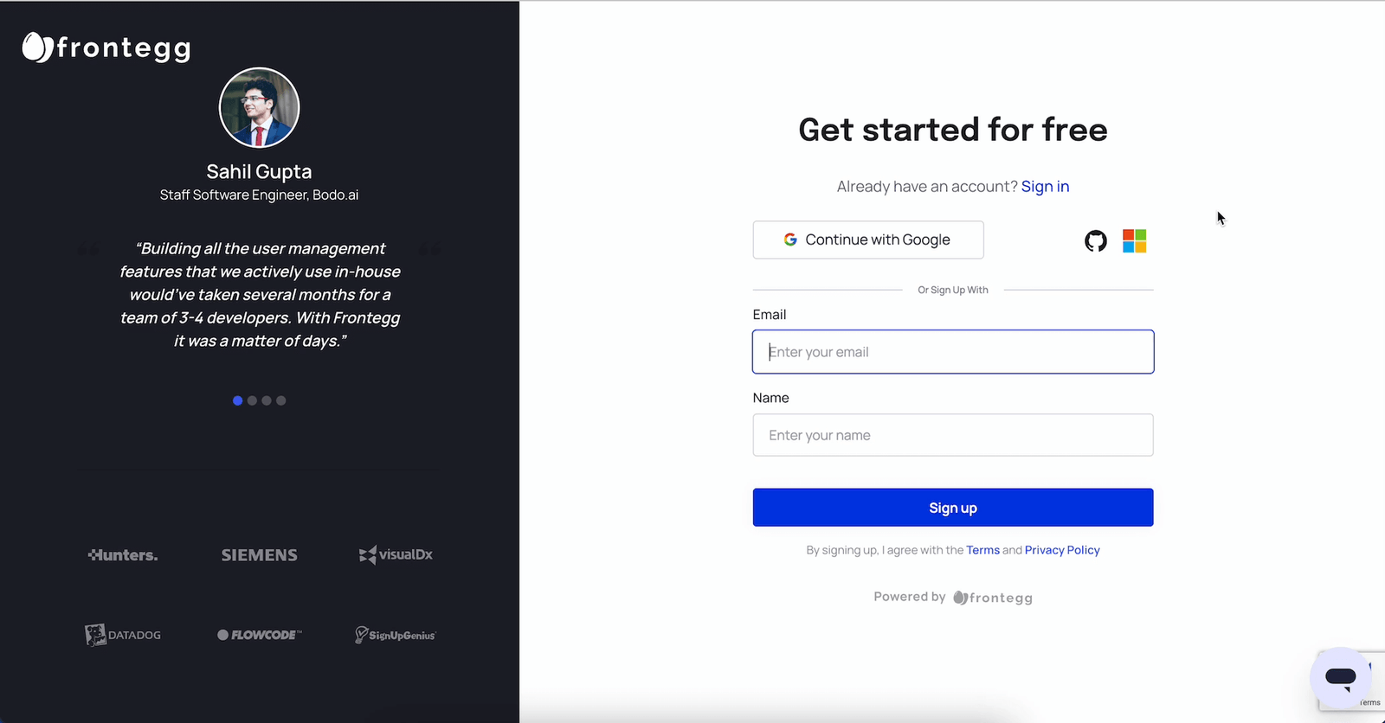Viewport: 1385px width, 723px height.
Task: Click the Powered by frontegg logo
Action: coord(993,597)
